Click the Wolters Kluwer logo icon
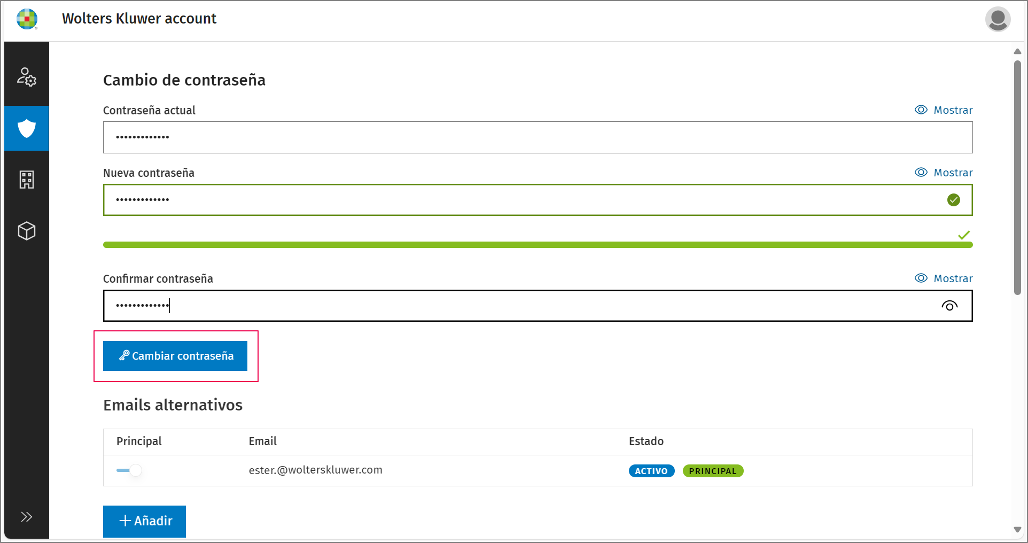Viewport: 1028px width, 543px height. click(27, 19)
